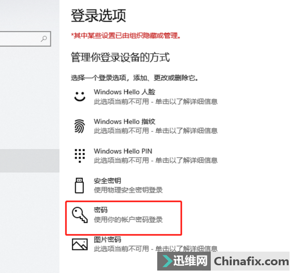
Task: Click the 迅维网 Chinafix.com watermark logo
Action: pos(223,261)
